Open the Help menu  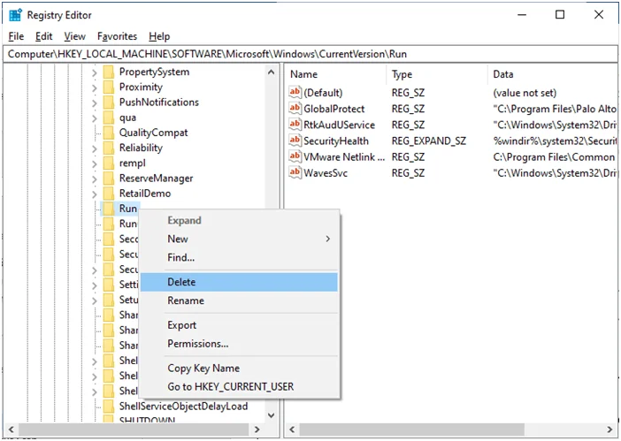[x=159, y=36]
